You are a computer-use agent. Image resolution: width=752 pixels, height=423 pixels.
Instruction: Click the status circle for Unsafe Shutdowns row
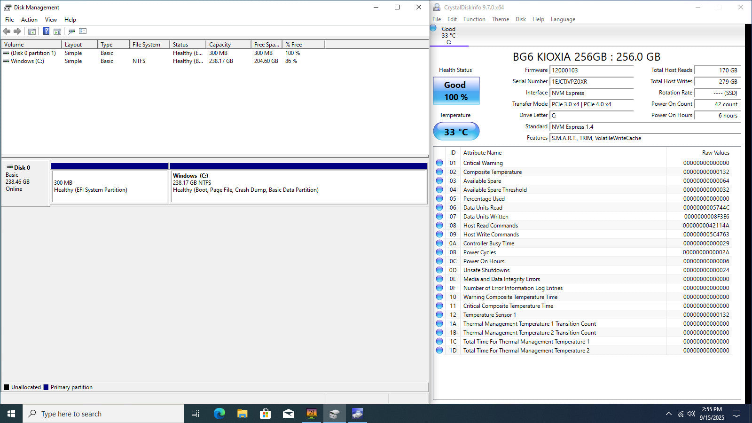click(x=439, y=270)
